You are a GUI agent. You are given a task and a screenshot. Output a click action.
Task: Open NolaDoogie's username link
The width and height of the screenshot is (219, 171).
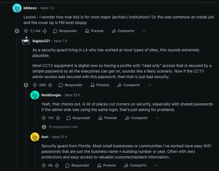[x=51, y=95]
